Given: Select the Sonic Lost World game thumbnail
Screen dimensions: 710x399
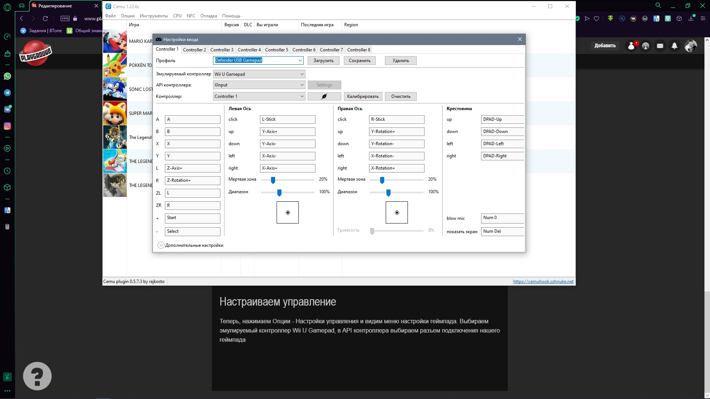Looking at the screenshot, I should pos(115,89).
